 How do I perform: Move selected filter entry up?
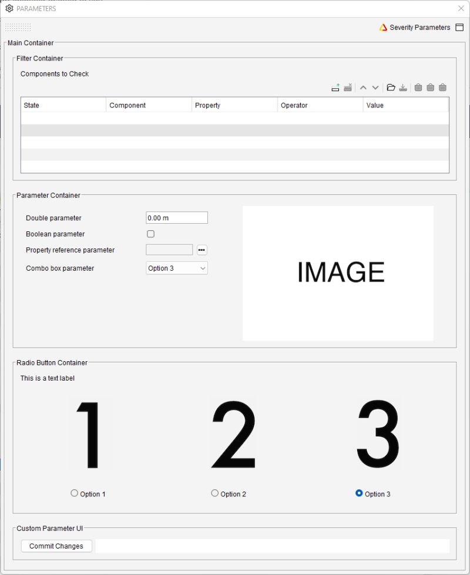click(x=364, y=87)
